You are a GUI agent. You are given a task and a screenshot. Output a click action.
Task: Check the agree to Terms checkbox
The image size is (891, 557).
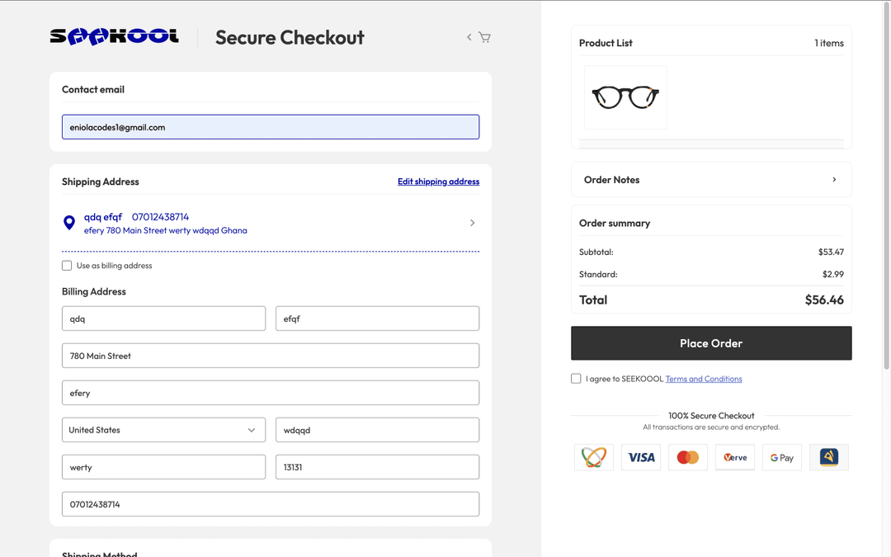coord(576,379)
